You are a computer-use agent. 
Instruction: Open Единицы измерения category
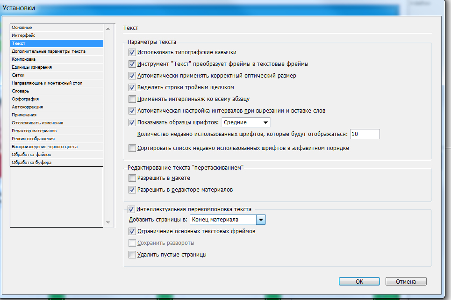pyautogui.click(x=57, y=67)
